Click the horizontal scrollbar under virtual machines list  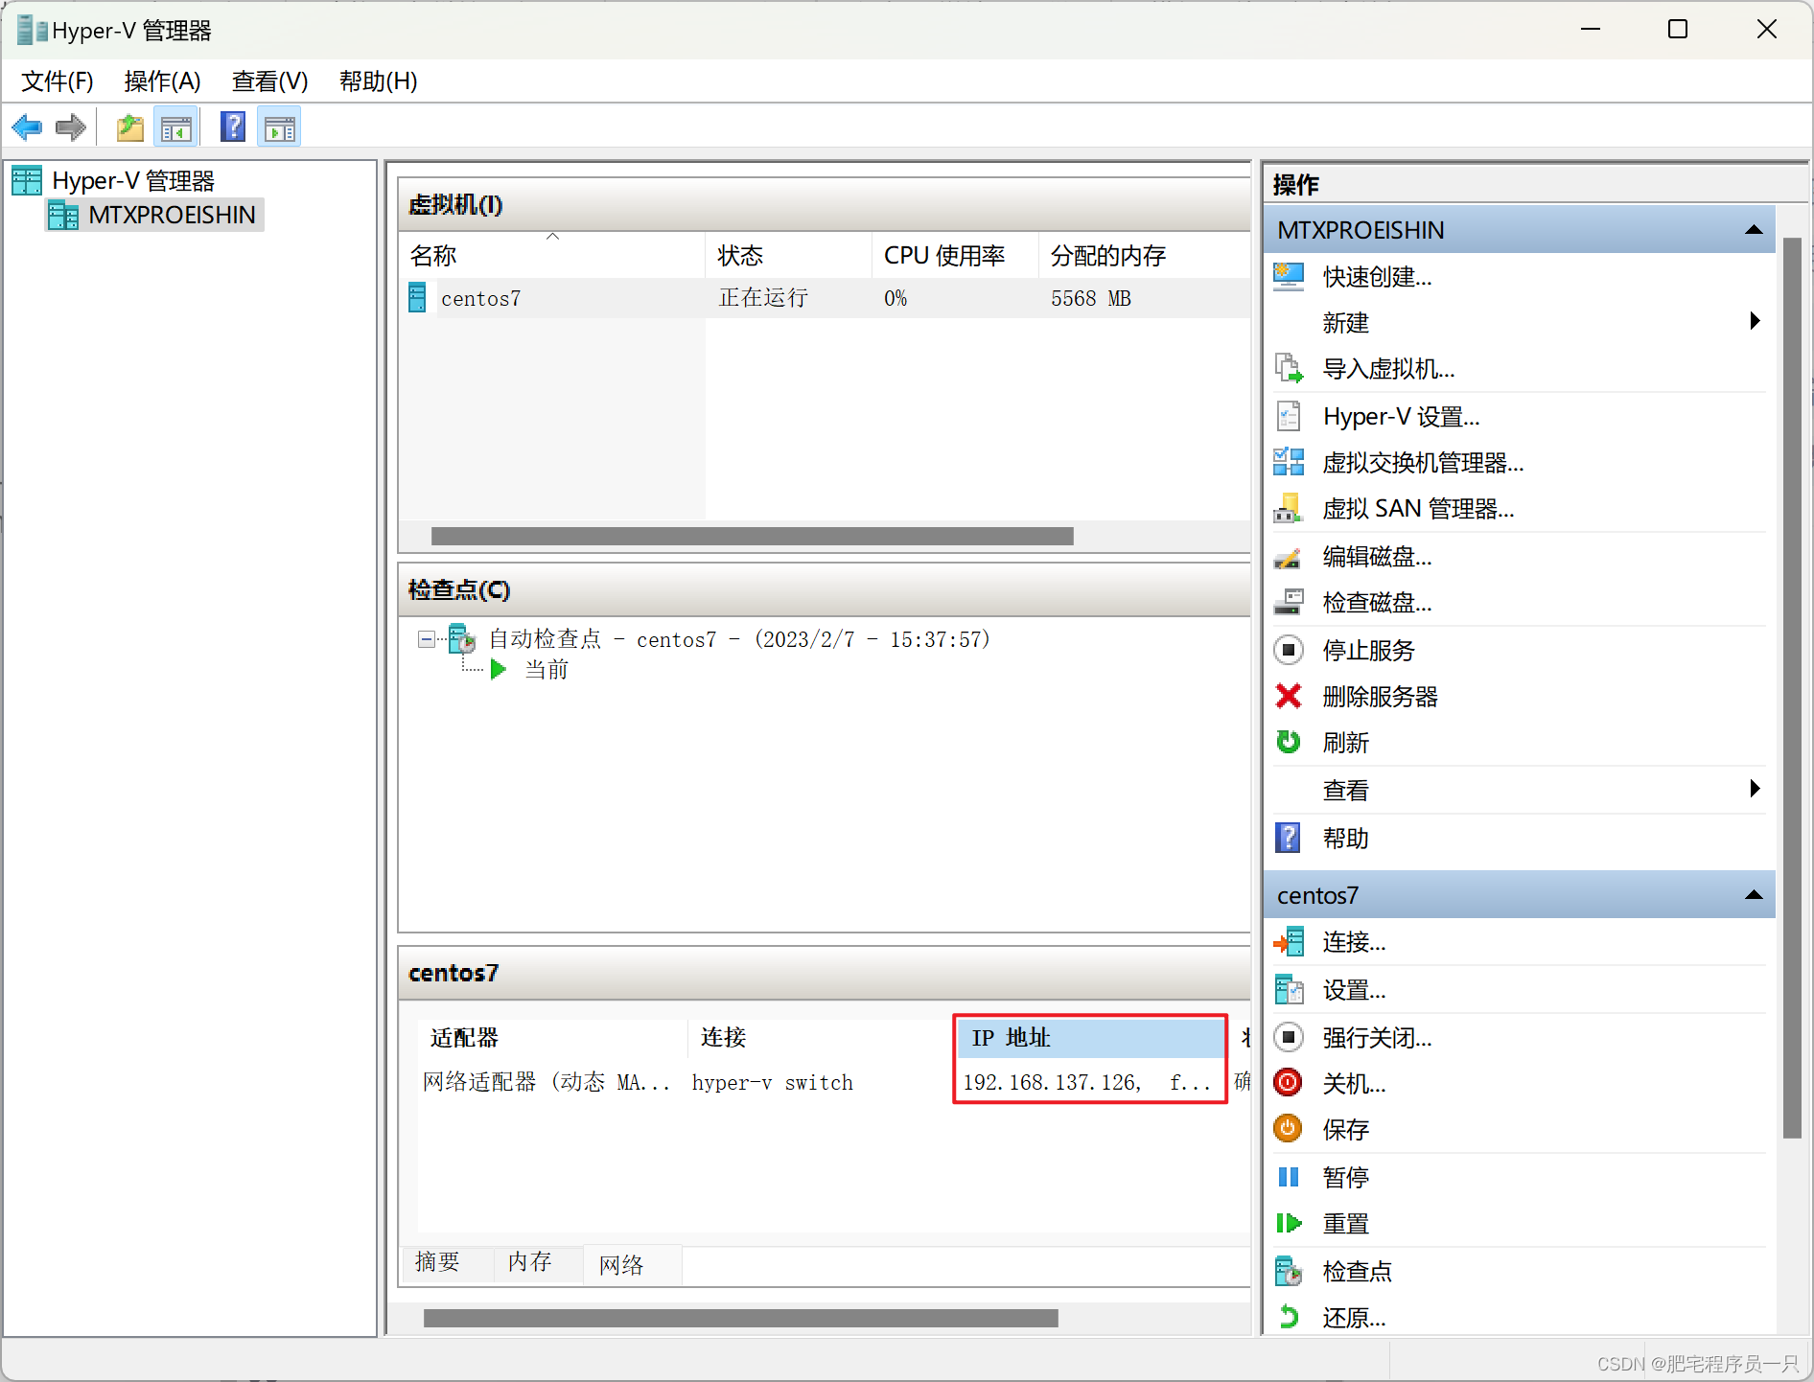point(753,536)
